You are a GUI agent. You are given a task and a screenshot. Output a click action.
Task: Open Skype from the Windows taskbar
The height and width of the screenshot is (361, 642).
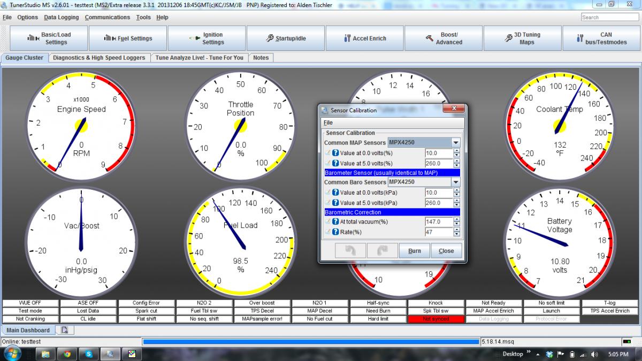coord(88,354)
